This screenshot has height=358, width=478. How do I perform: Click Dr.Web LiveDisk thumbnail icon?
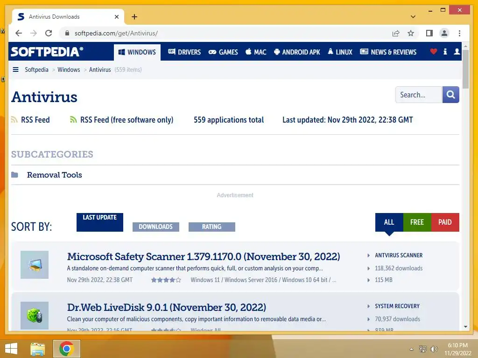click(35, 316)
